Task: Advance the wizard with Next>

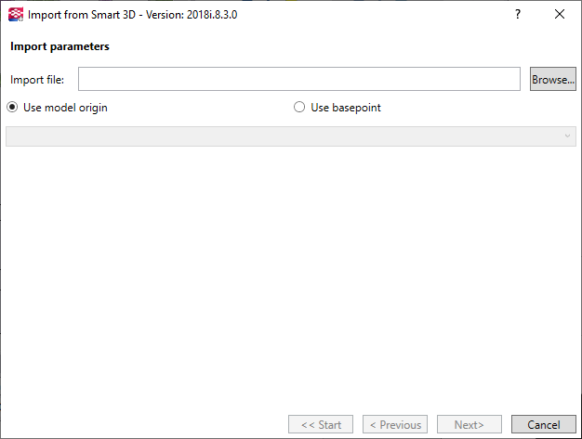Action: click(470, 424)
